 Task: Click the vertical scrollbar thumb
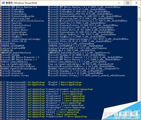coord(139,19)
